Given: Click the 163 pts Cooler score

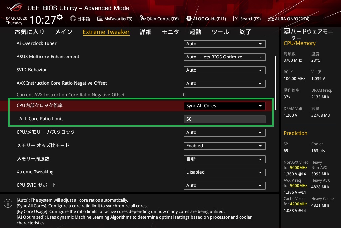Looking at the screenshot, I should [318, 151].
